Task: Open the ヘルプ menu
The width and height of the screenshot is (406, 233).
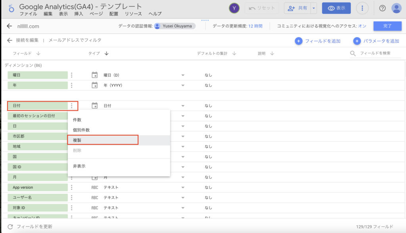Action: click(x=155, y=14)
